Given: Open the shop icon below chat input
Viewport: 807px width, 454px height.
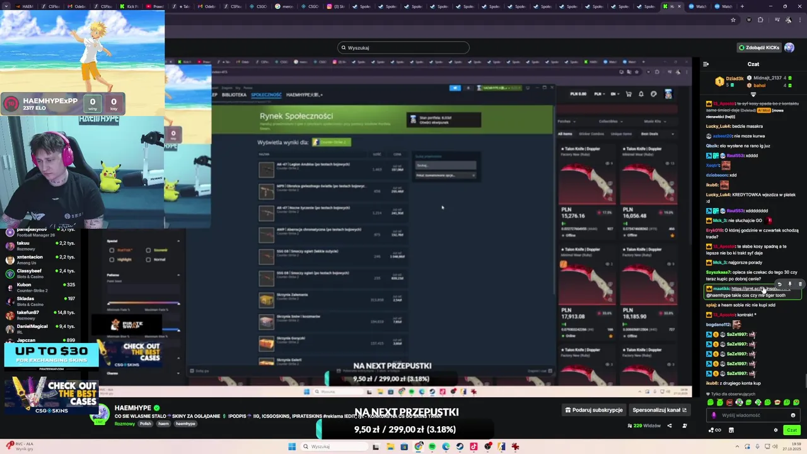Looking at the screenshot, I should click(x=731, y=430).
